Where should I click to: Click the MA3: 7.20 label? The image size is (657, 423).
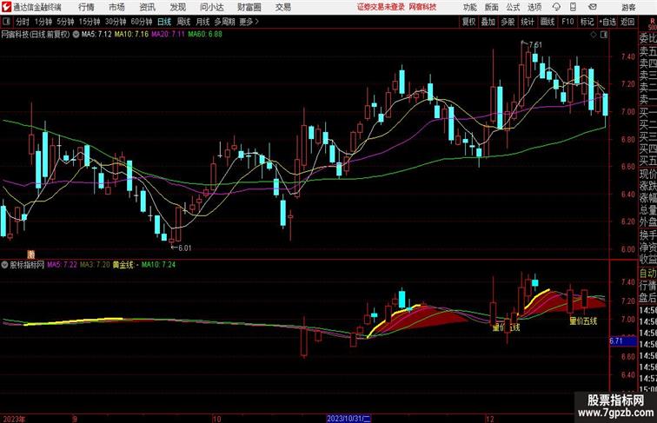tap(95, 265)
